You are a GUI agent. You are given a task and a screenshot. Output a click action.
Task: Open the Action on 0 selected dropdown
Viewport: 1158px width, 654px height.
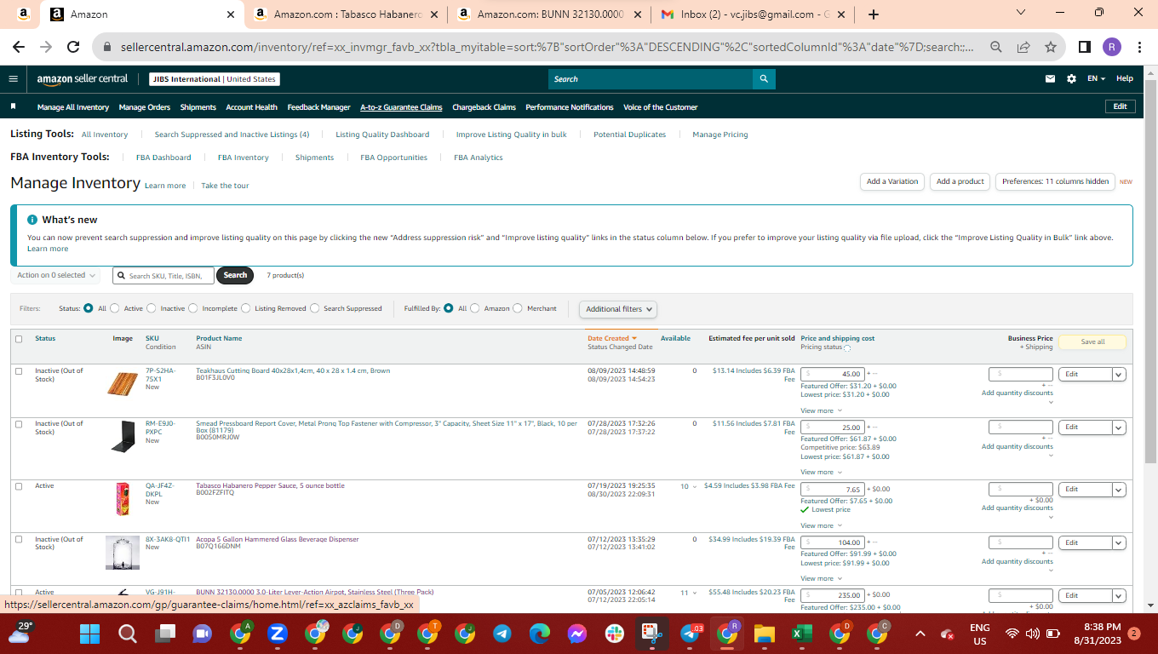click(x=56, y=275)
